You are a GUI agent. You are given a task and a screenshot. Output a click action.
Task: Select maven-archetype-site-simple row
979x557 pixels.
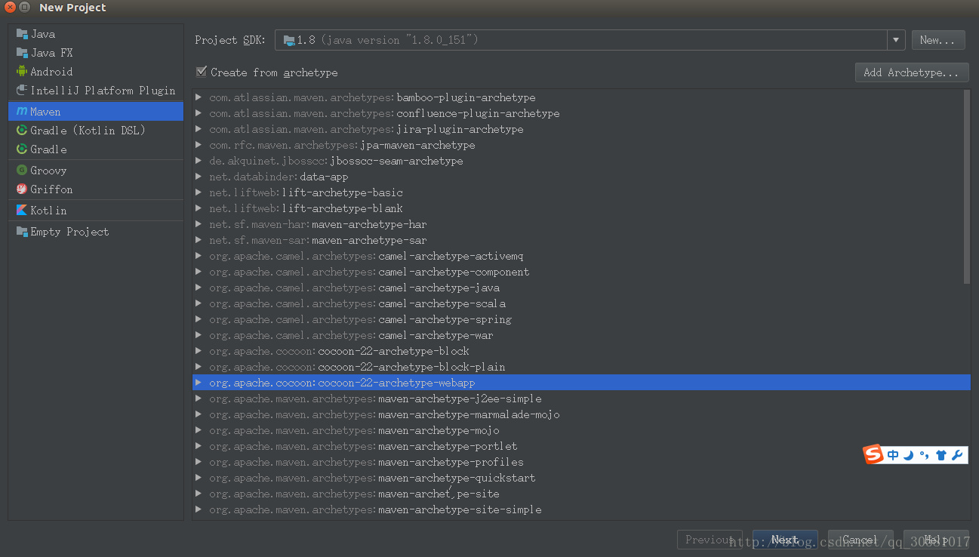581,509
